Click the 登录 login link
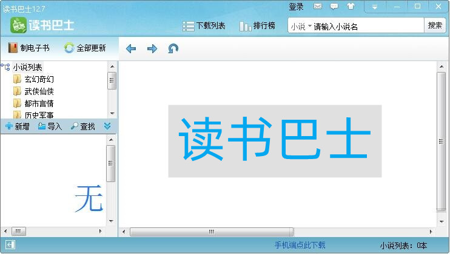Viewport: 450px width, 254px height. pos(296,7)
